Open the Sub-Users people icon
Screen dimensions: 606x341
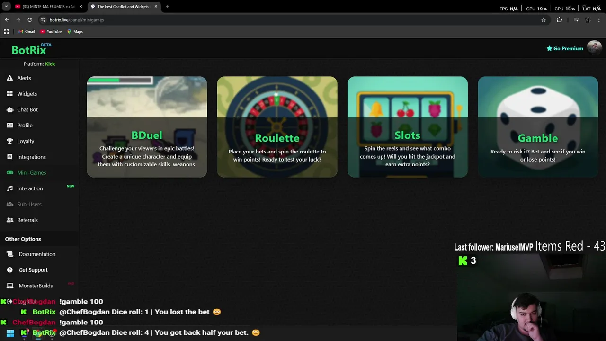[x=9, y=204]
